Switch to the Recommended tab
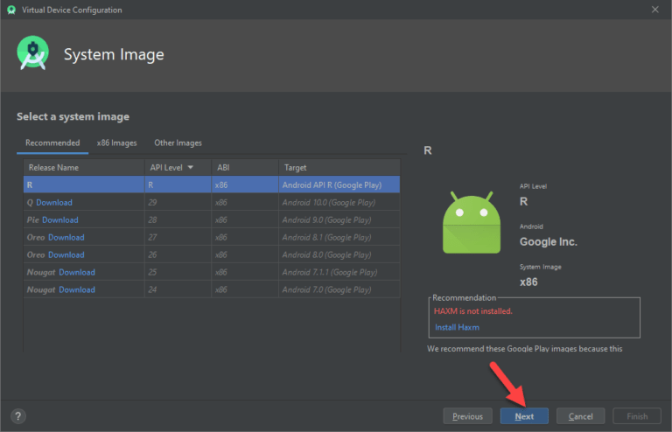 52,143
